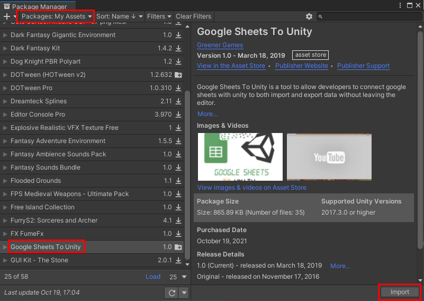The height and width of the screenshot is (301, 424).
Task: Select the FX FumeFx package
Action: [92, 234]
